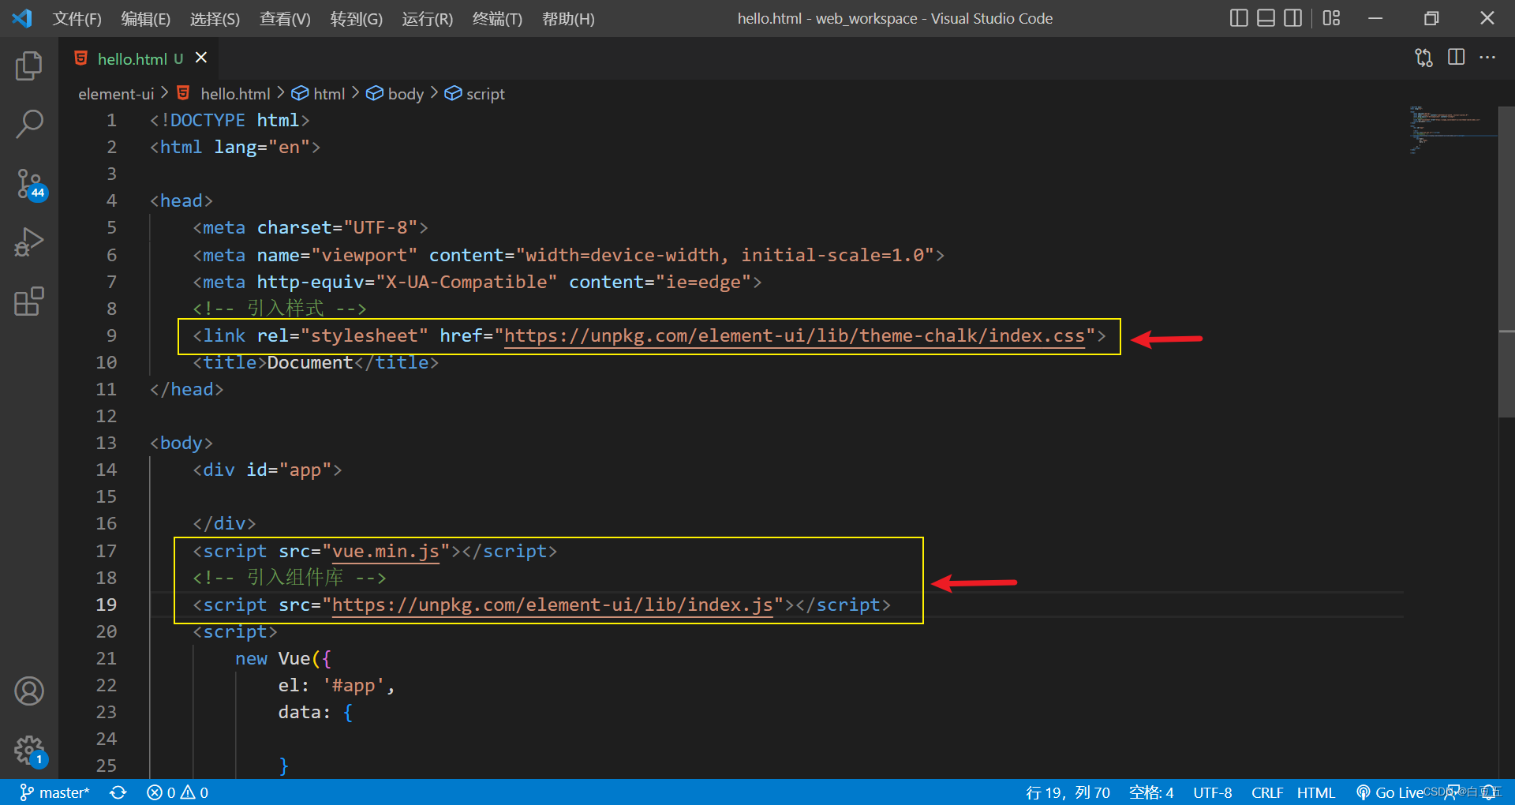The image size is (1515, 805).
Task: Click the vertical scrollbar of editor
Action: pos(1506,261)
